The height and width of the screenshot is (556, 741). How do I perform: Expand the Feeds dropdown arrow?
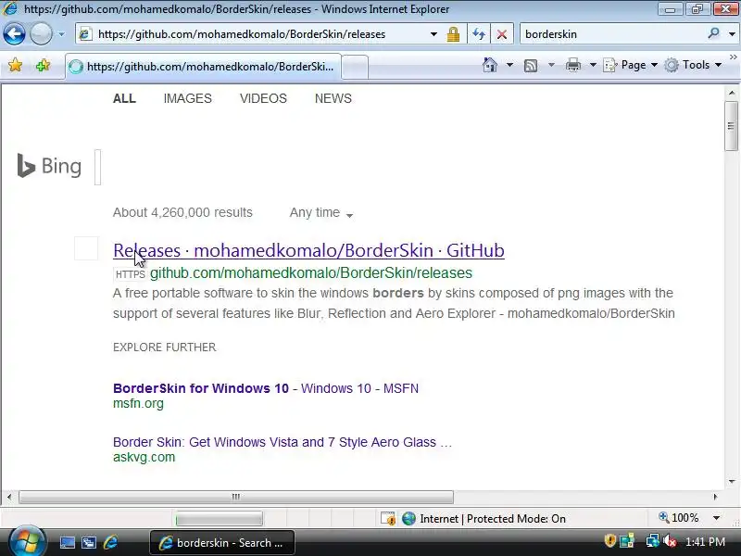551,65
